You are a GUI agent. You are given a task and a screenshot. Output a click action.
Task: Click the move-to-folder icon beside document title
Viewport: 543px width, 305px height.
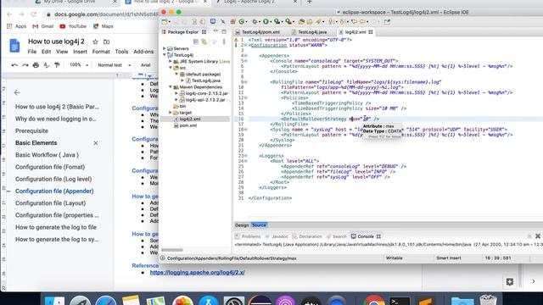point(107,42)
